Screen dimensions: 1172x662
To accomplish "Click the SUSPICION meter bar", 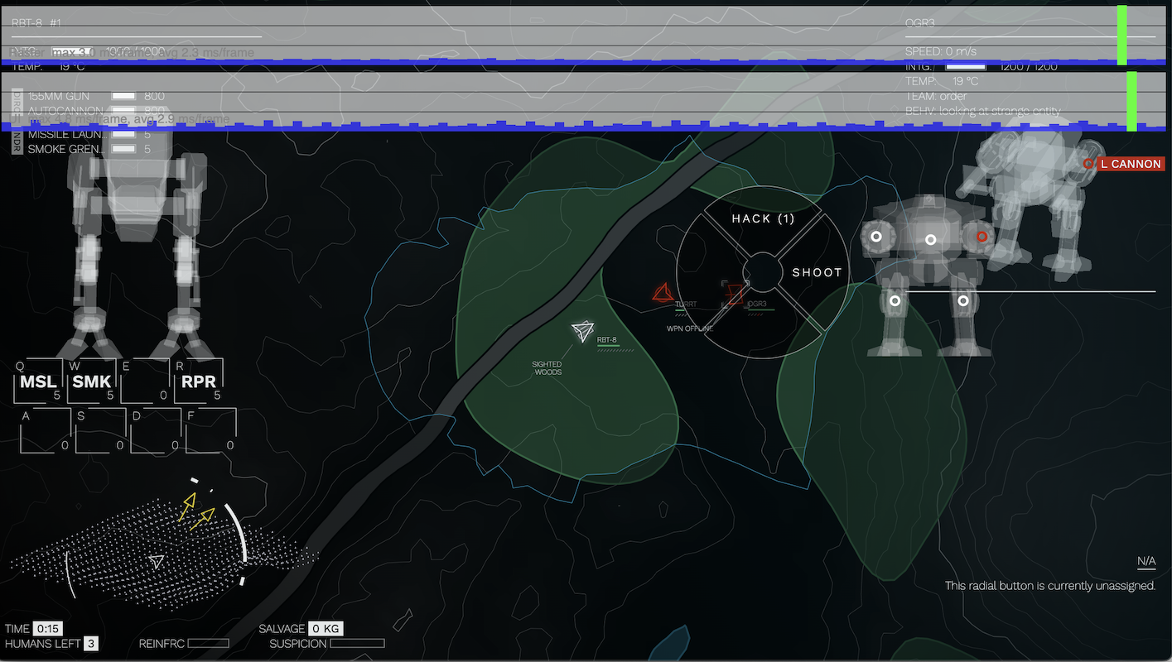I will pyautogui.click(x=357, y=643).
